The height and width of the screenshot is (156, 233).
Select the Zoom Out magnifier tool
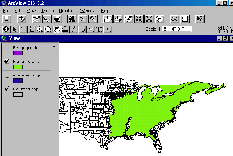coord(48,29)
